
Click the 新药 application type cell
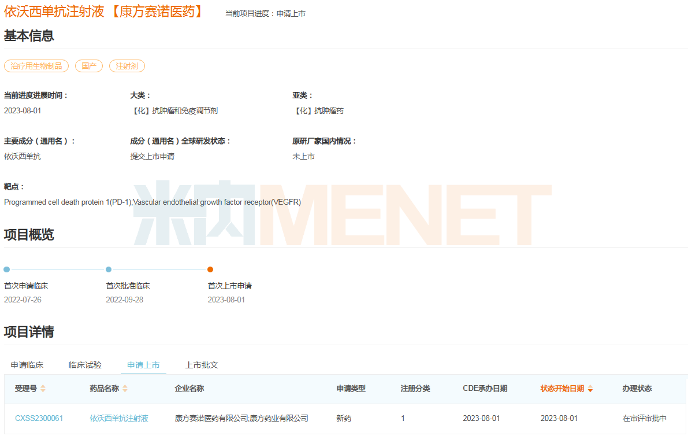tap(344, 419)
